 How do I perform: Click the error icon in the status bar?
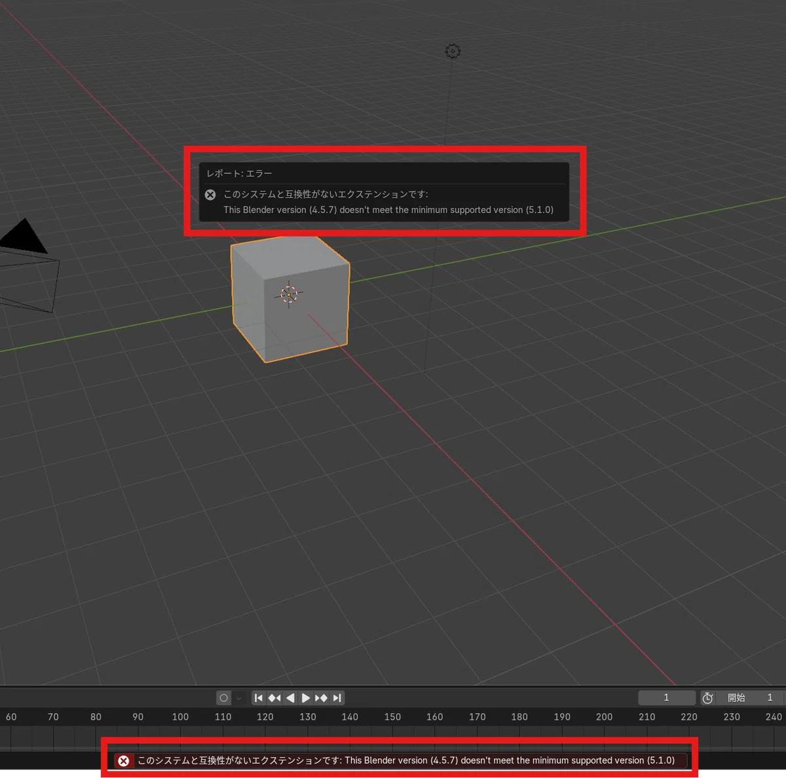click(123, 761)
